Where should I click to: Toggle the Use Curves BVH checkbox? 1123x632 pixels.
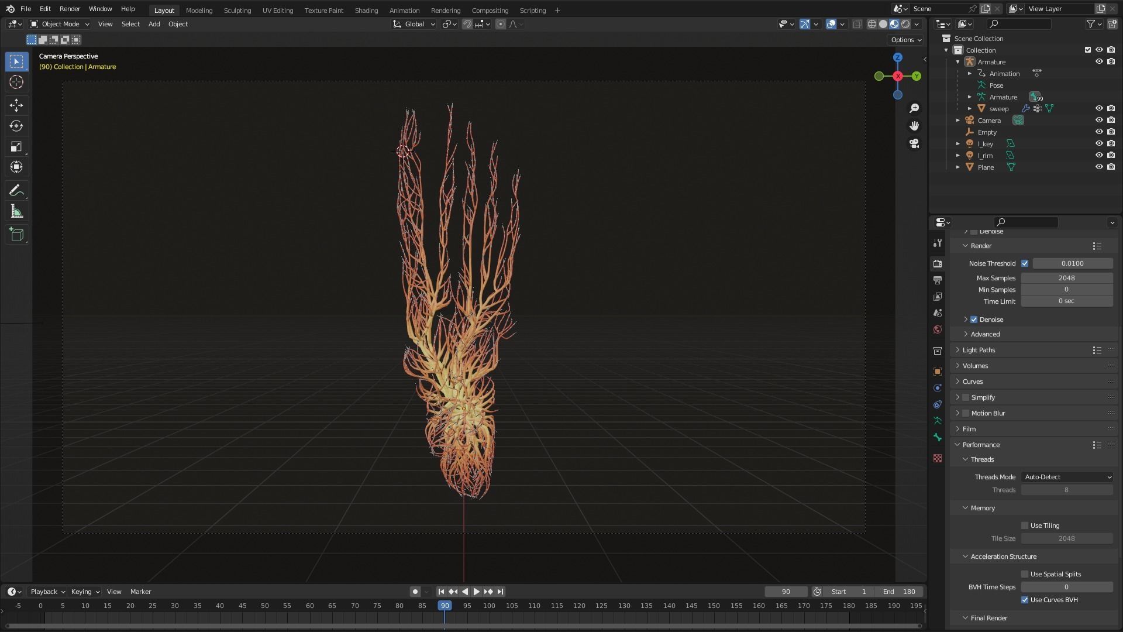pos(1025,600)
